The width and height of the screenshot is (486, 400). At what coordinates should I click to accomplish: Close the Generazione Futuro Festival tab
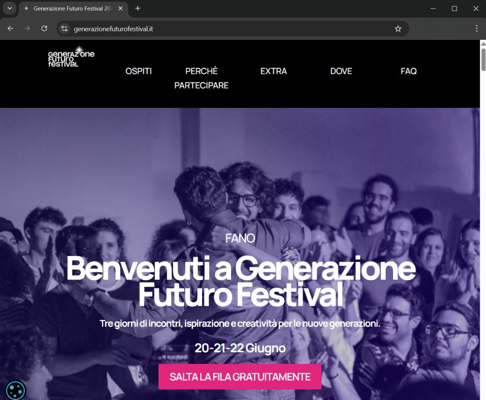121,9
